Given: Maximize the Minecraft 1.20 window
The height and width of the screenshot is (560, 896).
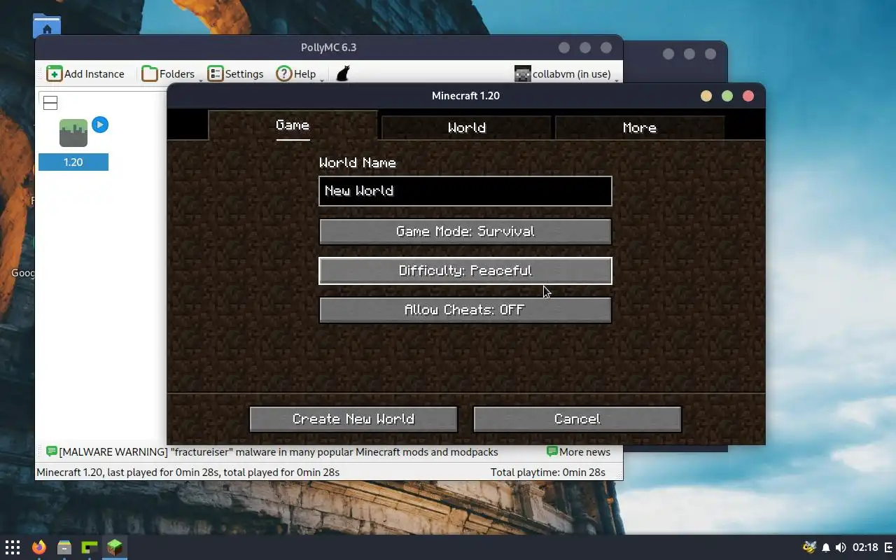Looking at the screenshot, I should pos(727,96).
